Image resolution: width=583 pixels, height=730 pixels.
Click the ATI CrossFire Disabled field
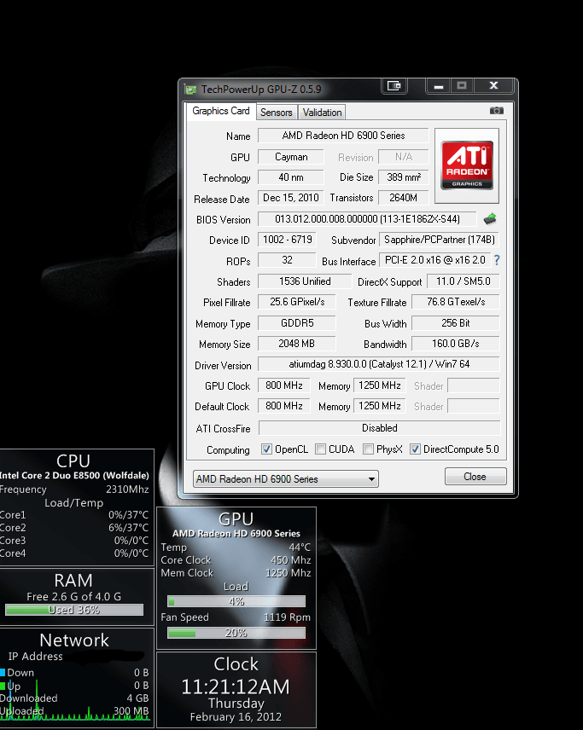click(x=379, y=428)
